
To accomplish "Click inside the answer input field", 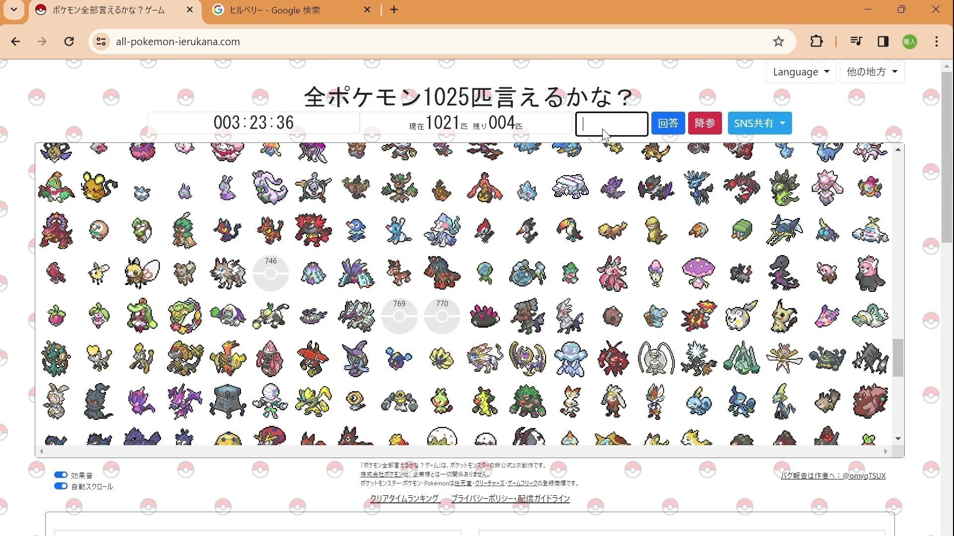I will tap(611, 124).
